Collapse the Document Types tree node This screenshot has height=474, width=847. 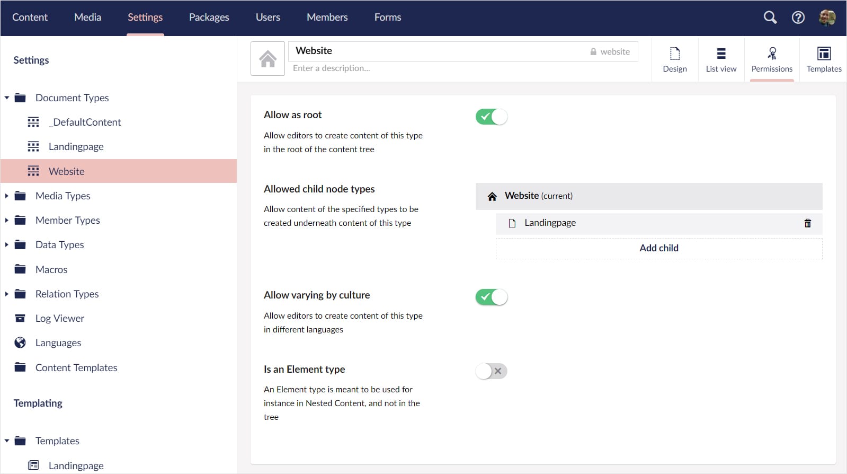point(7,98)
